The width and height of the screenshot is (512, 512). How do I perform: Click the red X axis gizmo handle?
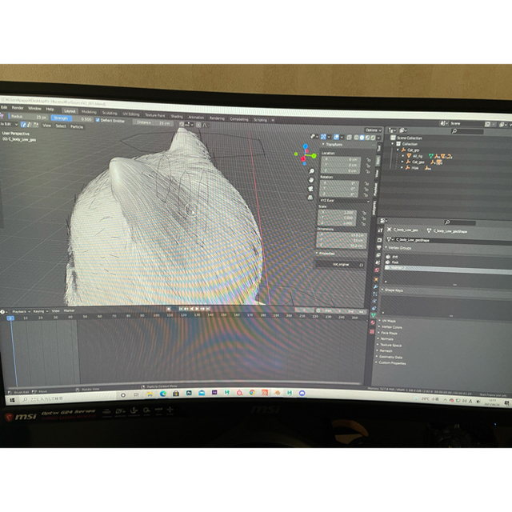coord(303,158)
